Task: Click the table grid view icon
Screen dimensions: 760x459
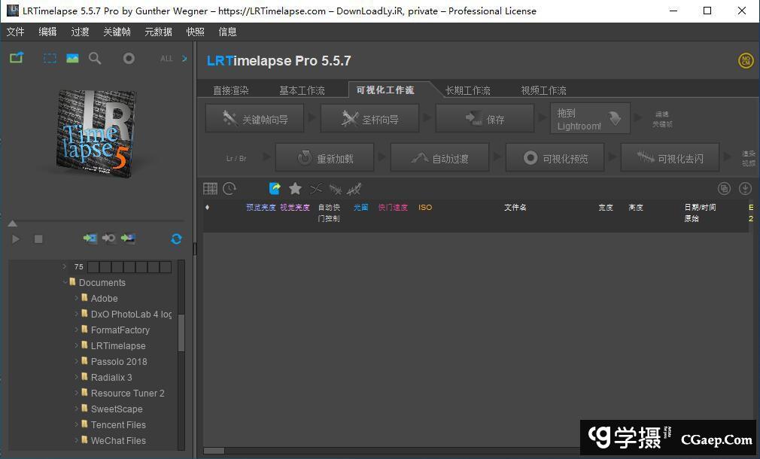Action: [x=211, y=189]
